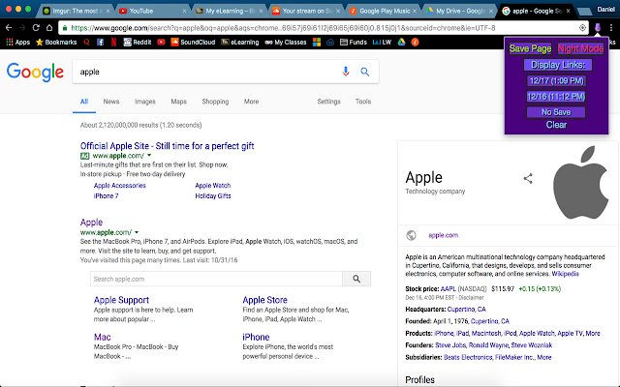Screen dimensions: 620x387
Task: Click the browser back arrow
Action: point(9,28)
